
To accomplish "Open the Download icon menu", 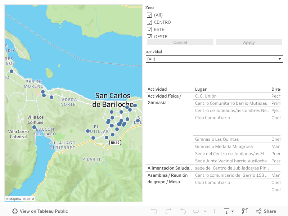I will (229, 211).
